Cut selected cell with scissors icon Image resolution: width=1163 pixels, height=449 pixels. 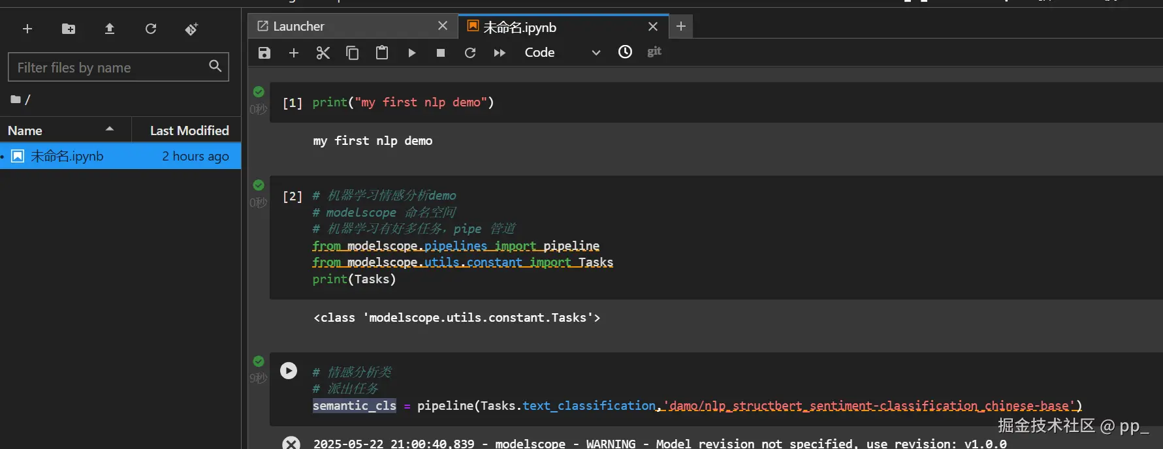[323, 53]
